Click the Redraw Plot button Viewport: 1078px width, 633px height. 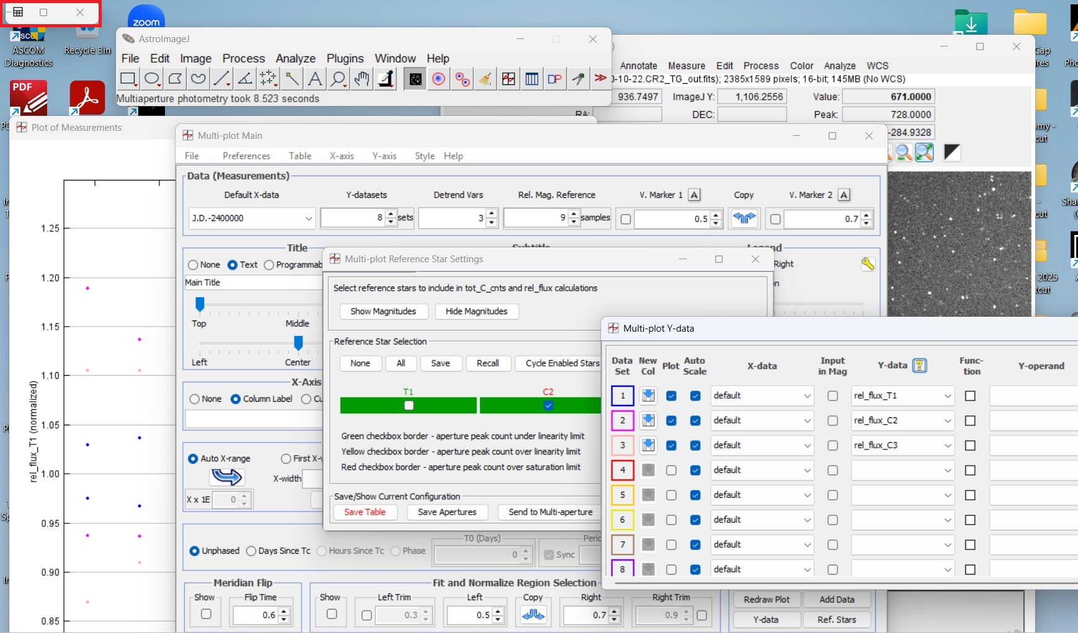click(767, 600)
